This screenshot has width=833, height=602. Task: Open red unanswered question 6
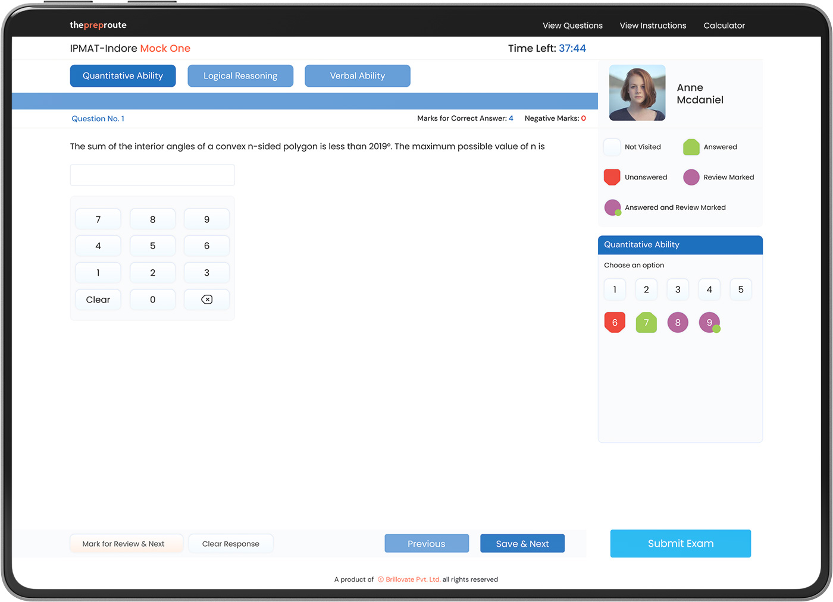click(x=615, y=323)
